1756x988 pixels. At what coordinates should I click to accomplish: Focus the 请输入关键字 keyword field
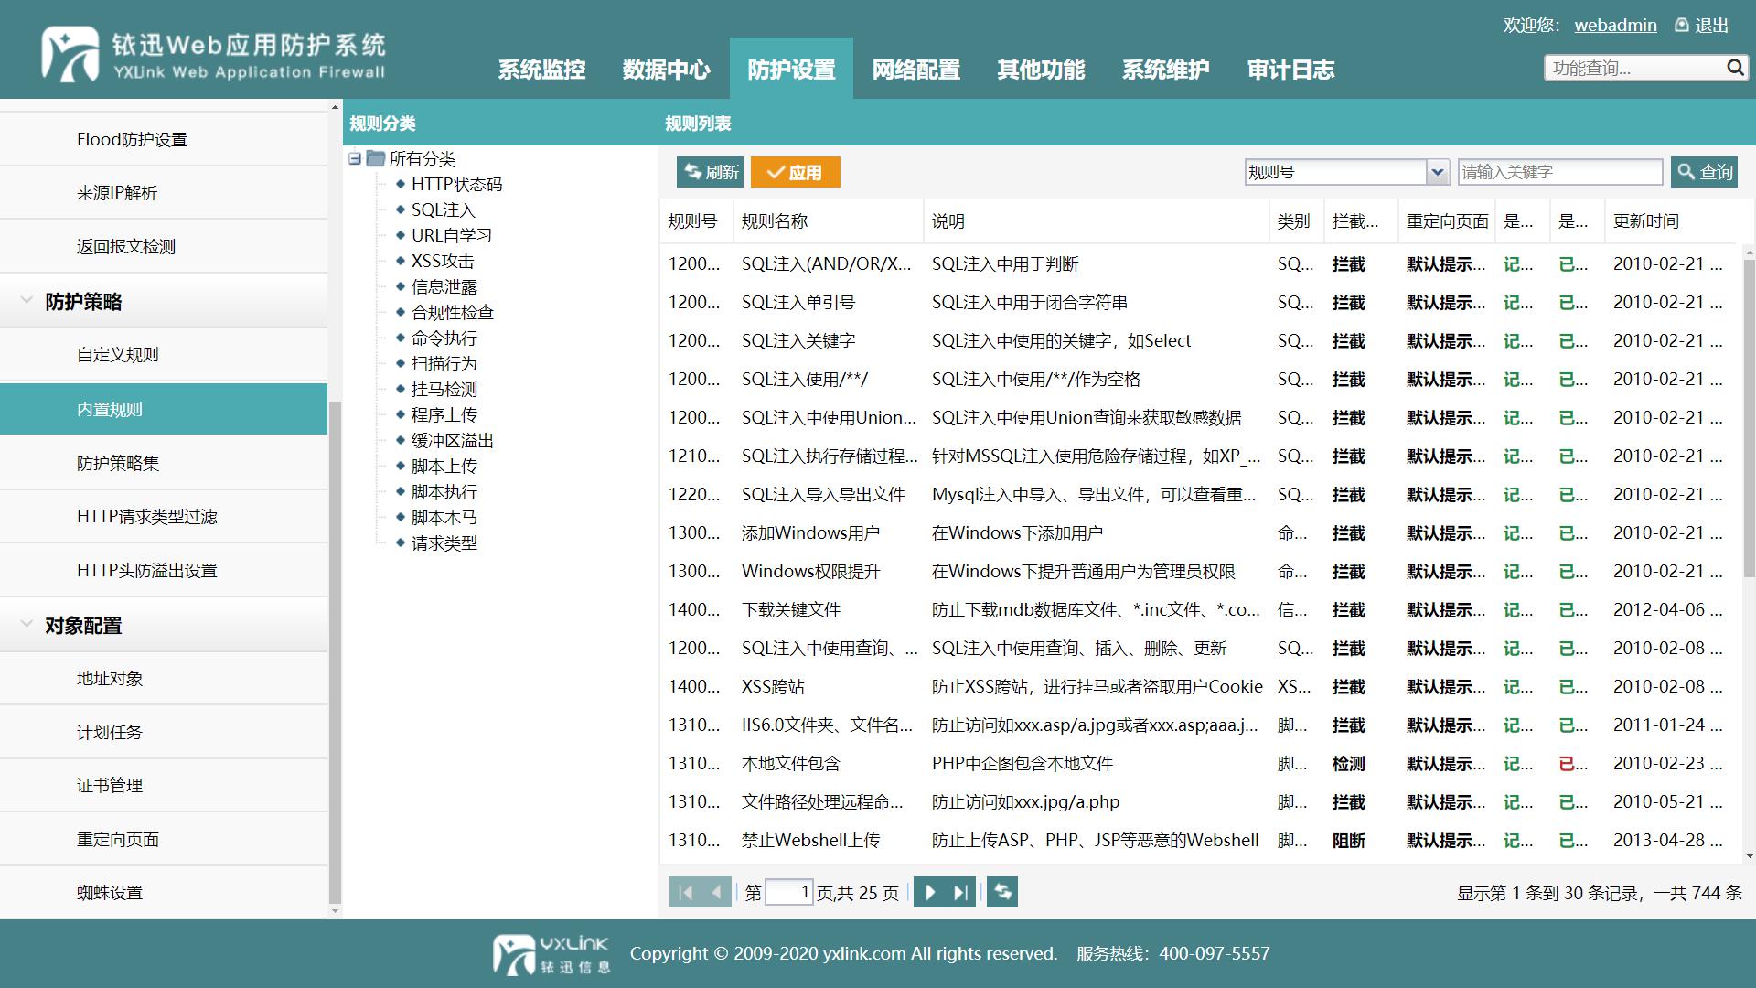tap(1560, 172)
